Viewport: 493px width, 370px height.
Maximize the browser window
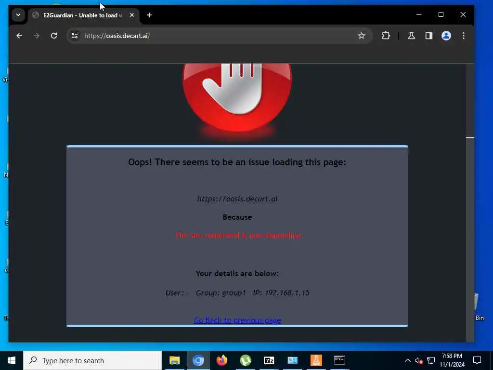pyautogui.click(x=441, y=15)
